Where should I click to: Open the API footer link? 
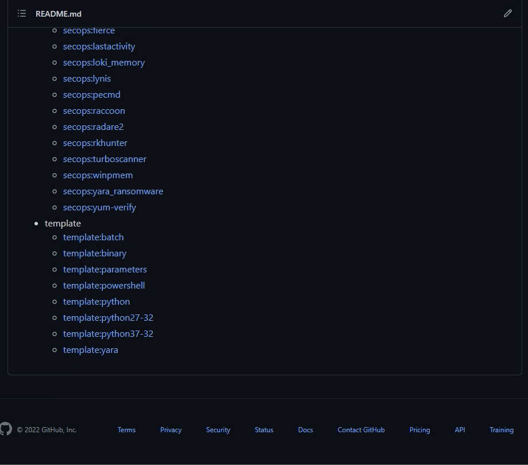pos(460,429)
